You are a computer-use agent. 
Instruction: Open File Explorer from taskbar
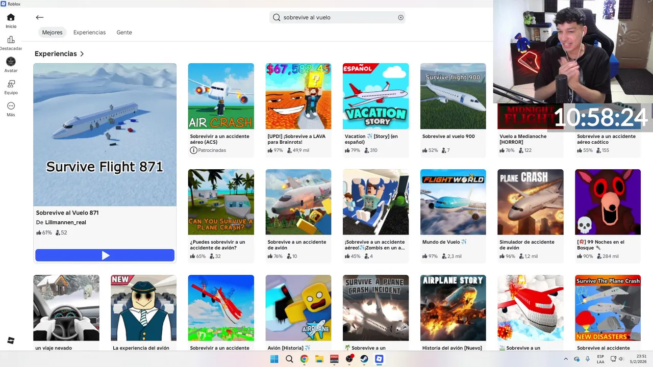click(319, 359)
